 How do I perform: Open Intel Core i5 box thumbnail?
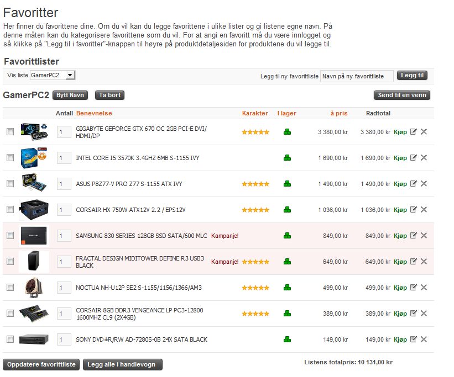pyautogui.click(x=34, y=158)
